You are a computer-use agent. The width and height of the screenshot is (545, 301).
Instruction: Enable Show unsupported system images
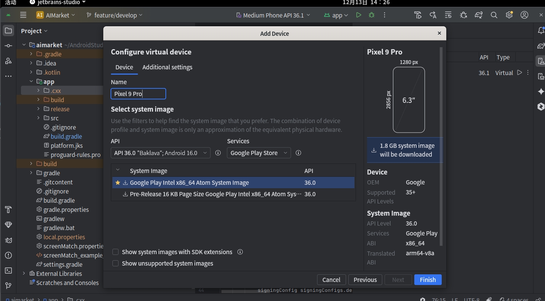[115, 263]
